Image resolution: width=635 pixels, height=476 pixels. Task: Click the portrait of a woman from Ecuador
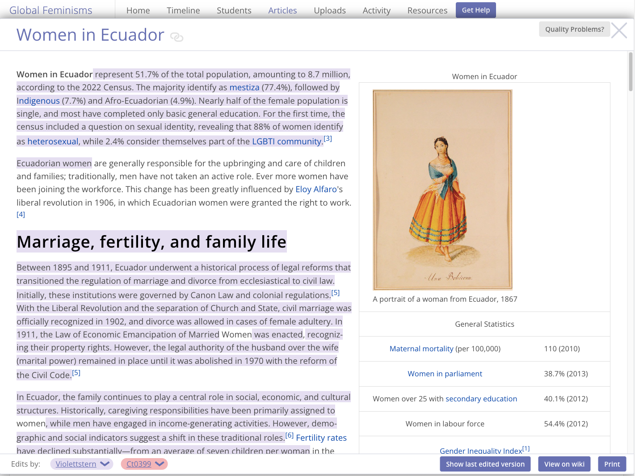click(442, 190)
